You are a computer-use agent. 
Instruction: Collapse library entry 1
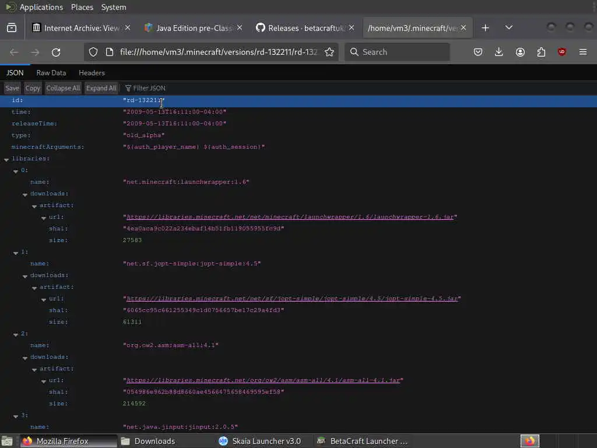[x=16, y=253]
